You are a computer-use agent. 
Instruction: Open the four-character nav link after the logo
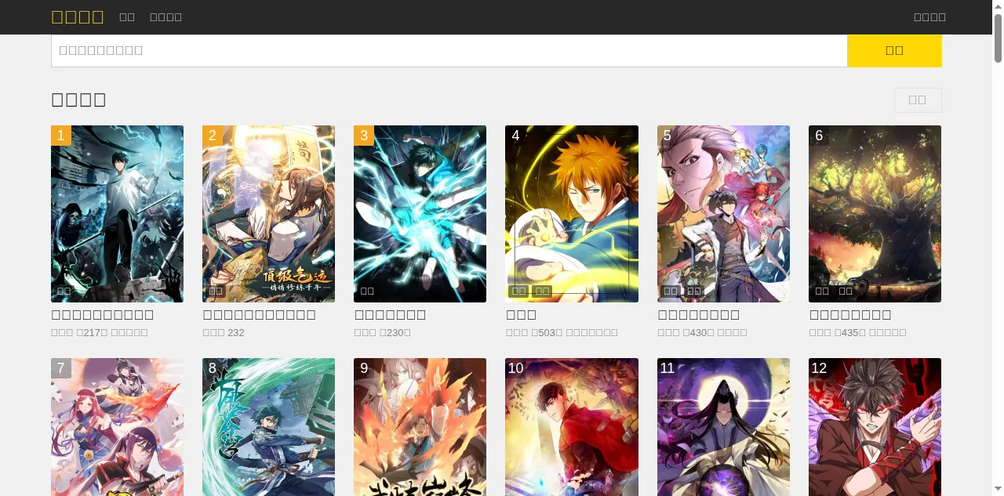[166, 17]
